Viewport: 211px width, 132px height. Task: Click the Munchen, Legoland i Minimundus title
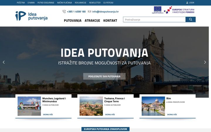point(54,100)
